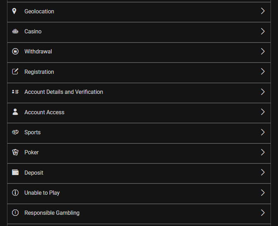This screenshot has height=226, width=278.
Task: Click the Account Details ID list icon
Action: [15, 92]
